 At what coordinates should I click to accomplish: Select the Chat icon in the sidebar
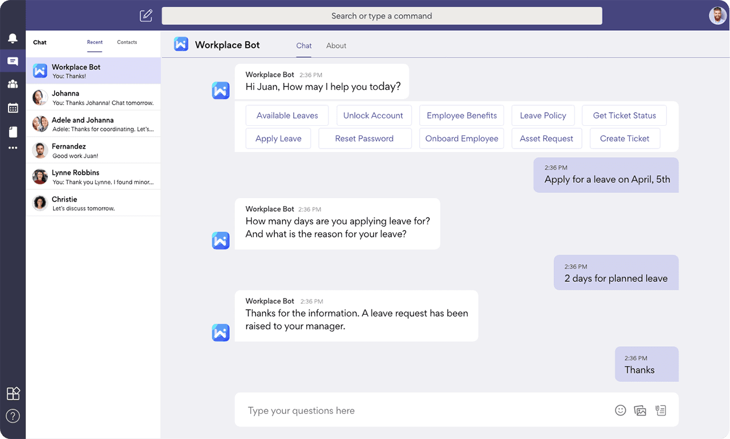pyautogui.click(x=13, y=60)
